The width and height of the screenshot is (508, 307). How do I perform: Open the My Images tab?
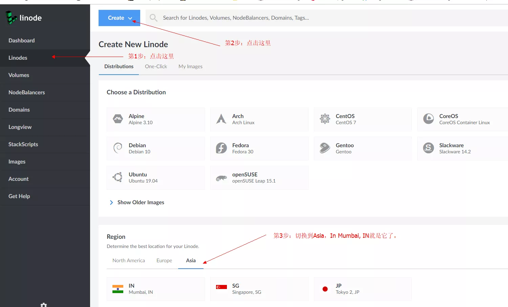[x=190, y=66]
